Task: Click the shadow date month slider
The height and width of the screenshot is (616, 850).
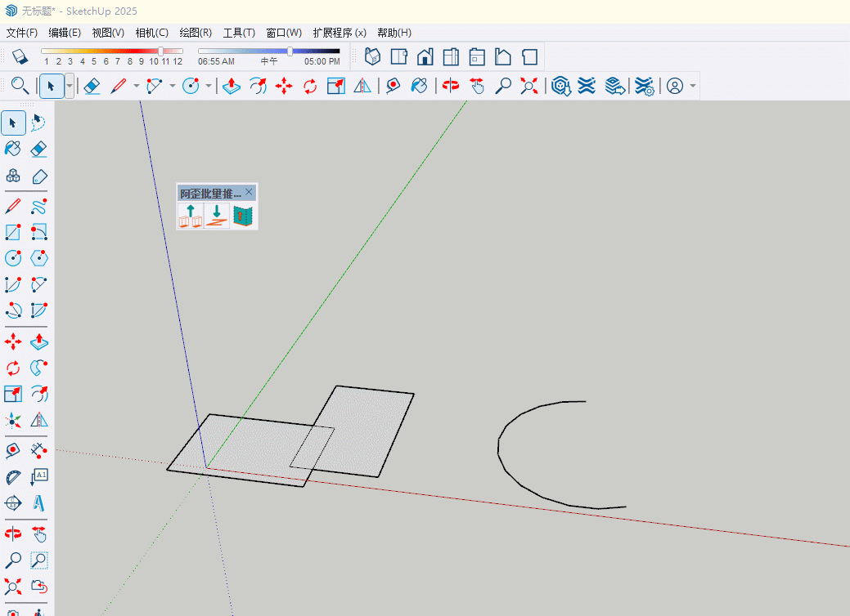Action: 160,51
